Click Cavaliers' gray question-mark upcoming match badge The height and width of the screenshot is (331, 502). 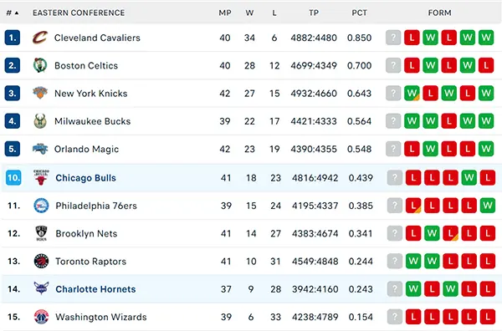click(x=393, y=38)
